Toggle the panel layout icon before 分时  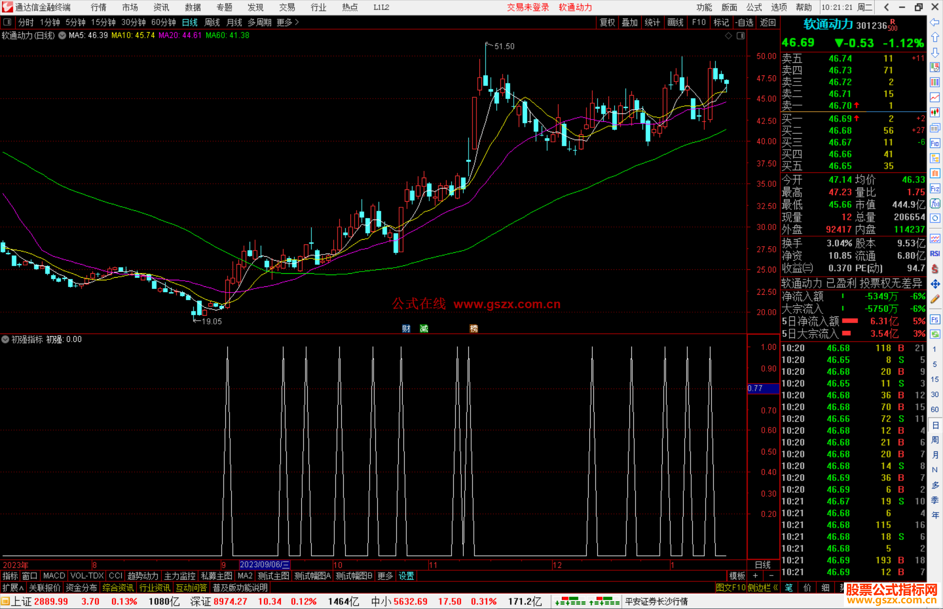tap(7, 22)
